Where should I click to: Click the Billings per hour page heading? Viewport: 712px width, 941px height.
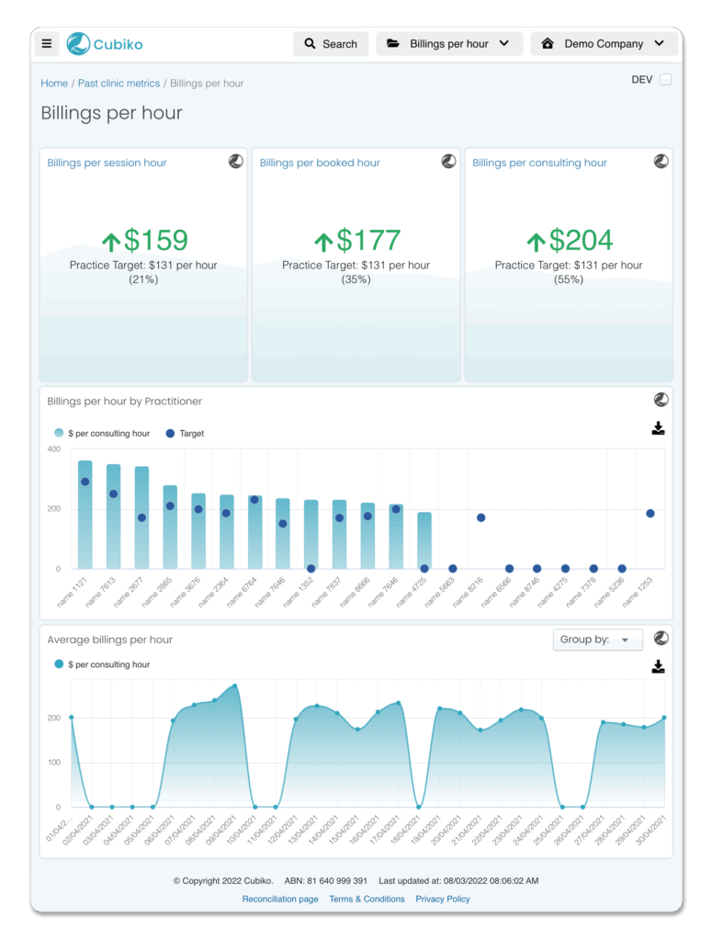pyautogui.click(x=111, y=113)
